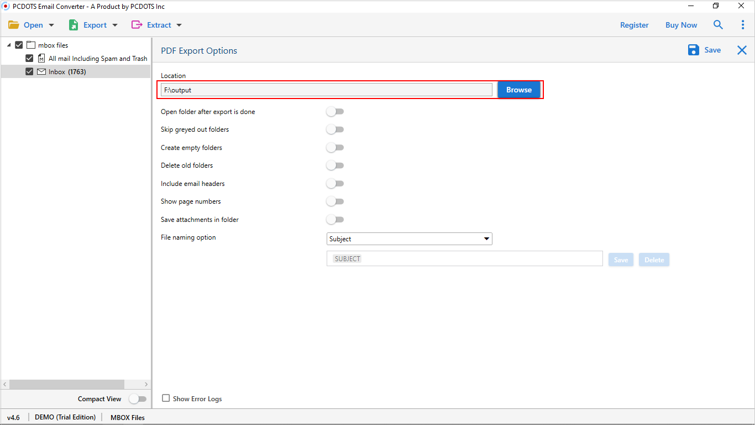Click the Extract icon in toolbar
Viewport: 755px width, 425px height.
(137, 25)
